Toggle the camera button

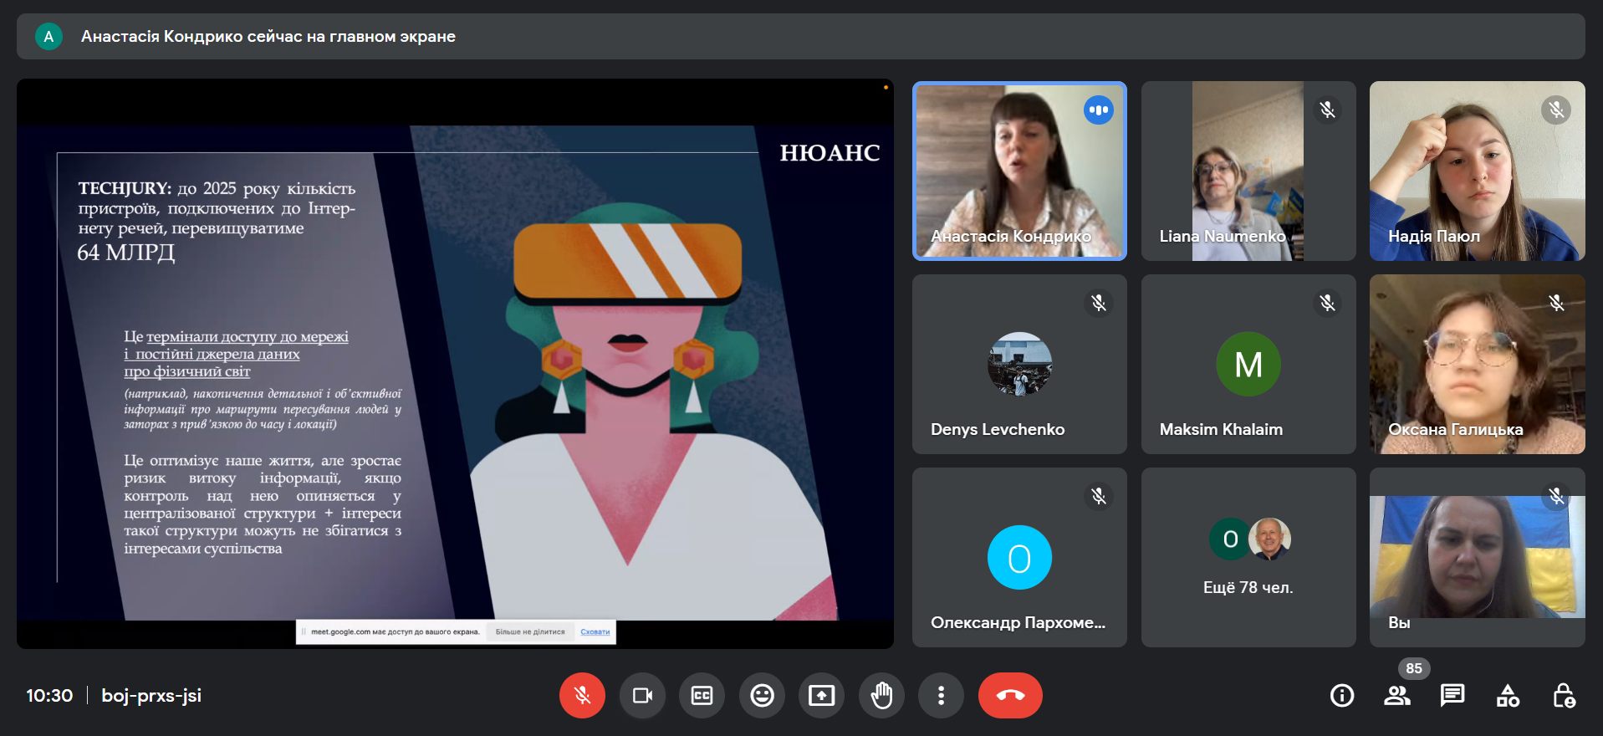(x=642, y=695)
